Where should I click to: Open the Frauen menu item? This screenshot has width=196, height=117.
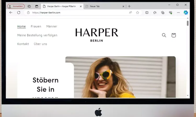36,26
